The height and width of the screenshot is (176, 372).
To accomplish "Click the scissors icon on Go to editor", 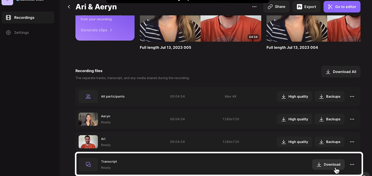I will tap(330, 7).
